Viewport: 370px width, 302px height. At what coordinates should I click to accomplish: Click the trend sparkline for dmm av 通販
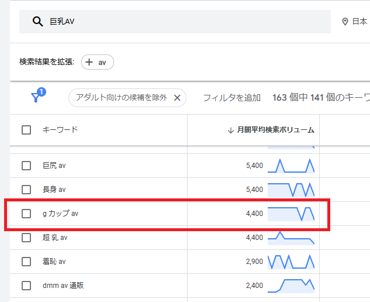[291, 286]
